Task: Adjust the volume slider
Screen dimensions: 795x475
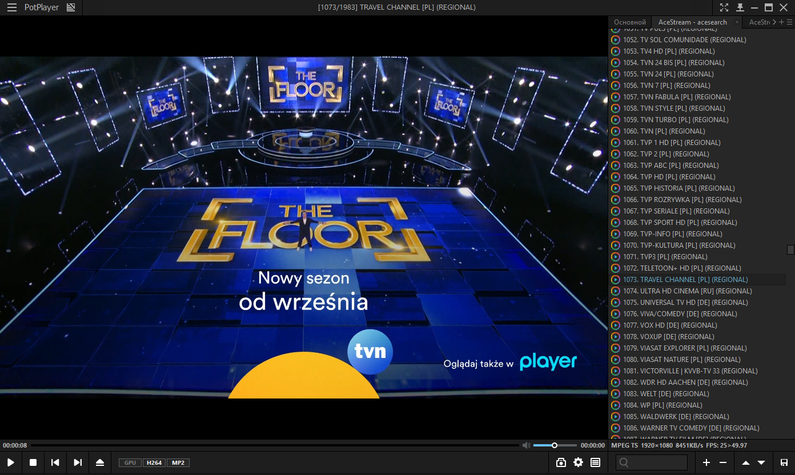Action: (x=555, y=445)
